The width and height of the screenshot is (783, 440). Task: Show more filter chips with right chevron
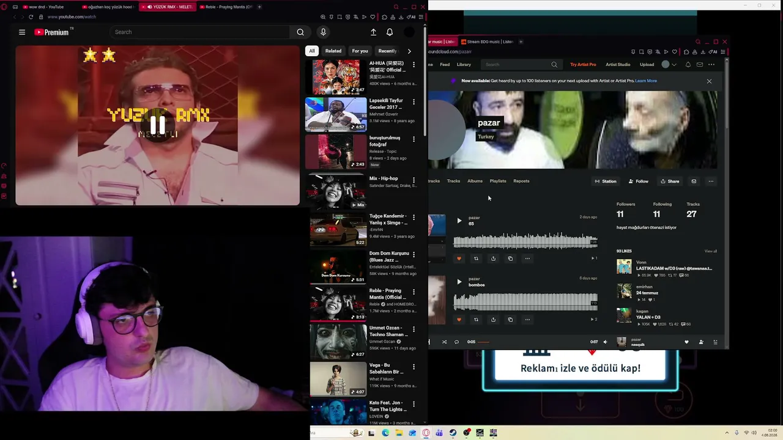(409, 51)
